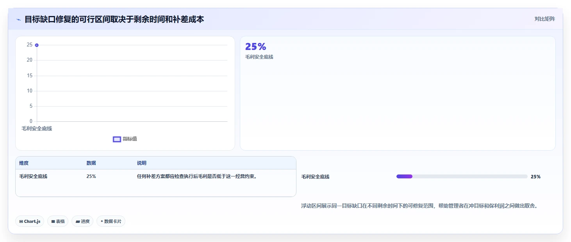Click the 25% label after progress bar

535,177
